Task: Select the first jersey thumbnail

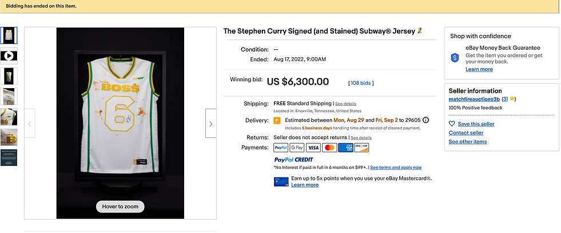Action: click(x=9, y=35)
